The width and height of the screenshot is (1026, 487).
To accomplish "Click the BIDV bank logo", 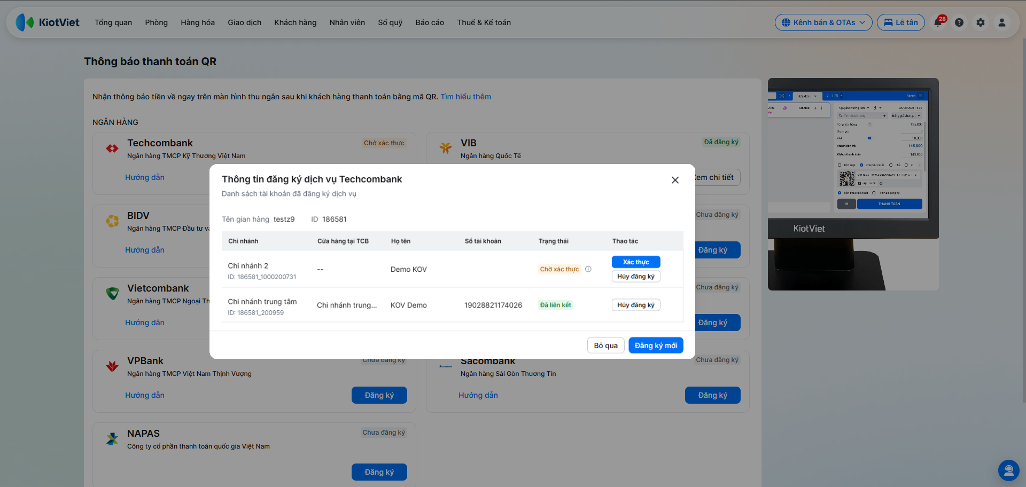I will point(112,221).
